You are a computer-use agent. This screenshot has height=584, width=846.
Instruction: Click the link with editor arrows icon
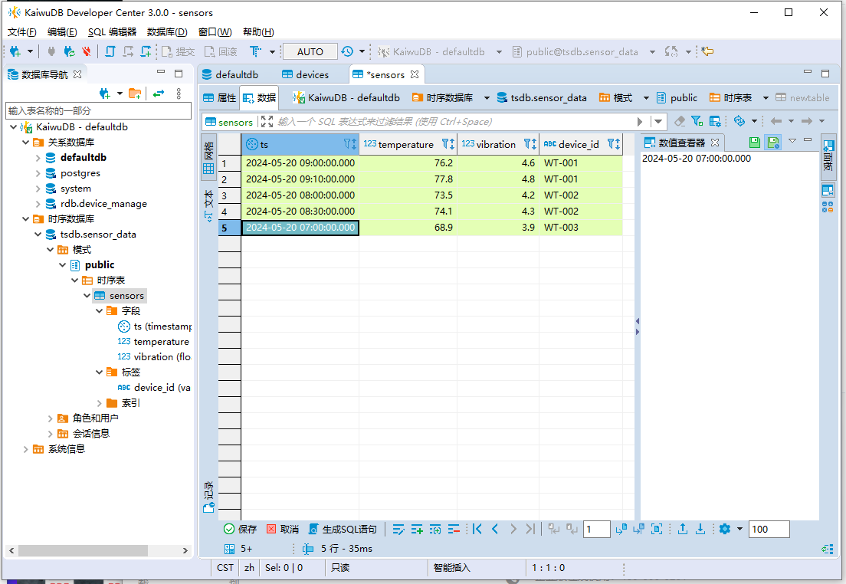coord(158,94)
